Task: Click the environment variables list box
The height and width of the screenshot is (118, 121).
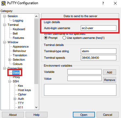Action: click(x=80, y=90)
